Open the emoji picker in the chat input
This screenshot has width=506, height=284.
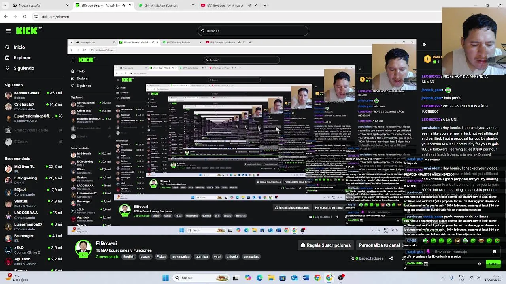494,252
